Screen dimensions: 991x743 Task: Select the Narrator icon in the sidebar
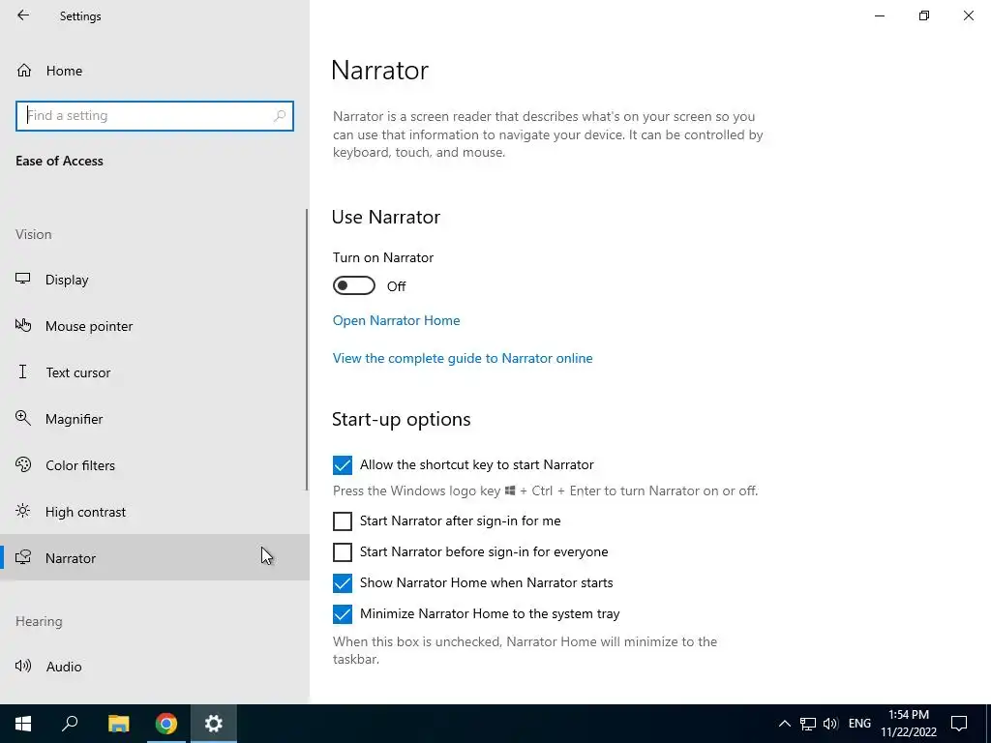click(23, 557)
